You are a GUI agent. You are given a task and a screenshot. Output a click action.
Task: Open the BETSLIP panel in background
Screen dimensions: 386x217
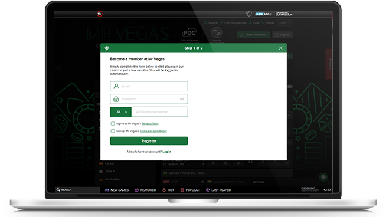click(x=259, y=182)
